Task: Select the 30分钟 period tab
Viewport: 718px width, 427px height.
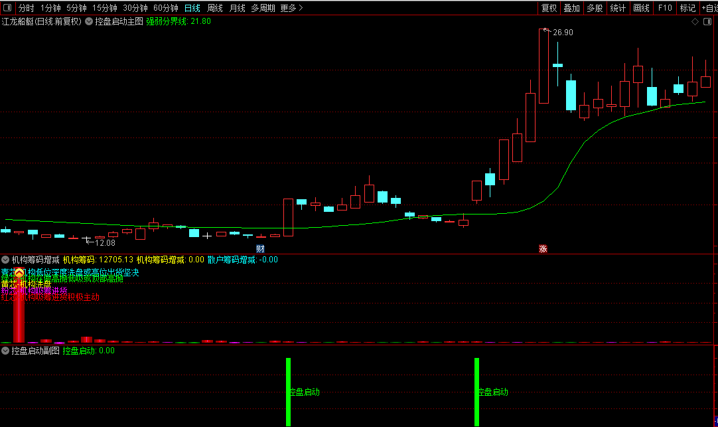Action: (135, 8)
